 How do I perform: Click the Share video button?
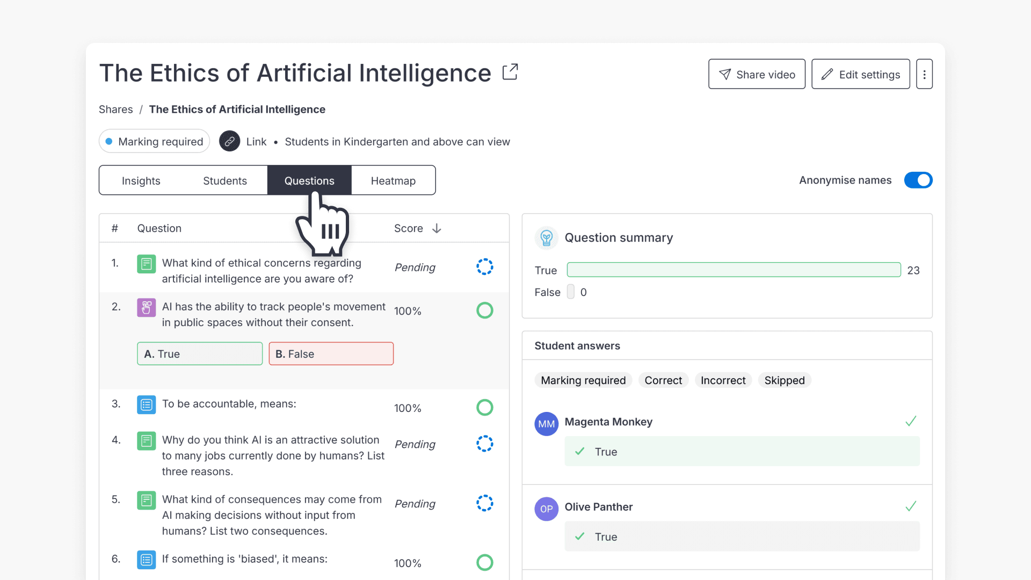coord(757,74)
